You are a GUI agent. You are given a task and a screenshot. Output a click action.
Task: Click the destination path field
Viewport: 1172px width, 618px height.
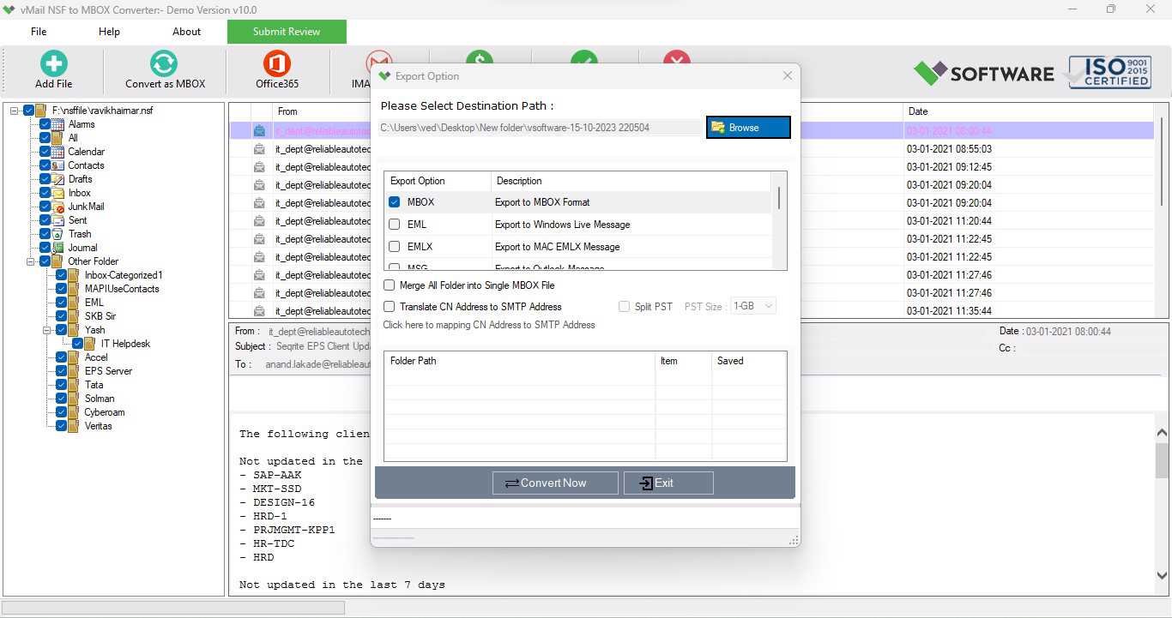pos(540,128)
